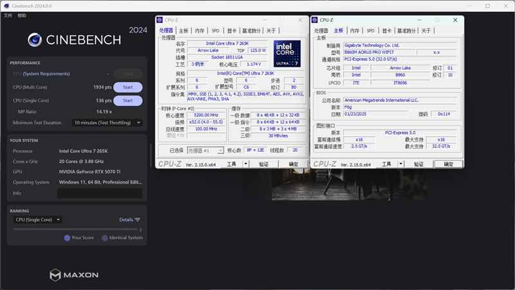Click the Intel Core Ultra 7 logo

[287, 54]
